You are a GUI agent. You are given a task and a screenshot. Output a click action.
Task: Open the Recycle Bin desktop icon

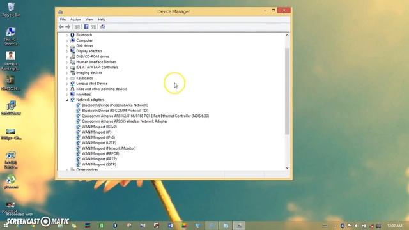(11, 10)
